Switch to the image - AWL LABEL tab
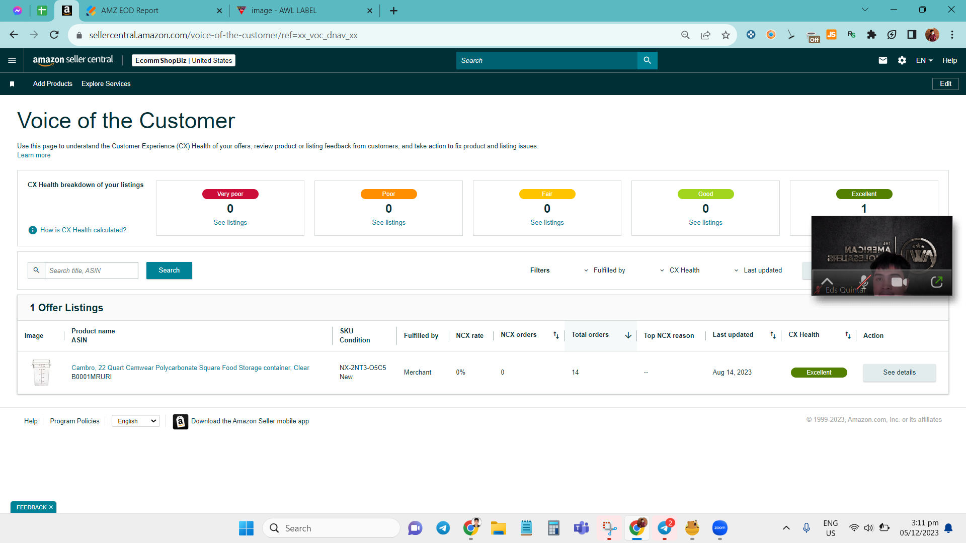The image size is (966, 543). [x=305, y=11]
